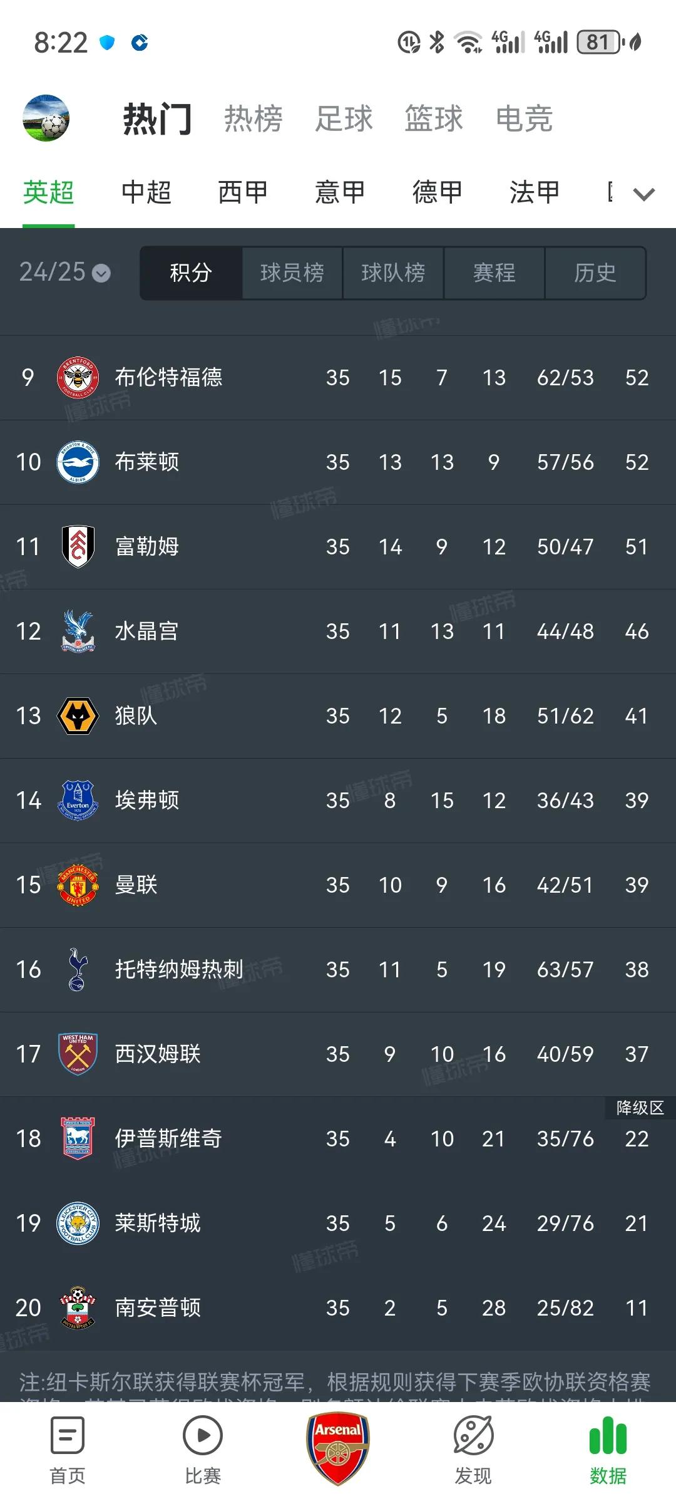Viewport: 676px width, 1496px height.
Task: Switch to the 球员榜 segment
Action: point(292,273)
